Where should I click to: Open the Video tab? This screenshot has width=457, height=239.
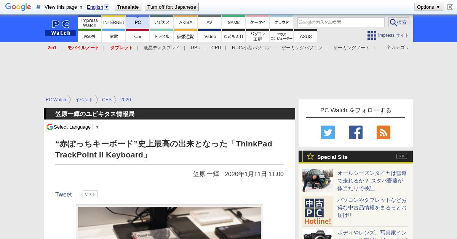[210, 36]
